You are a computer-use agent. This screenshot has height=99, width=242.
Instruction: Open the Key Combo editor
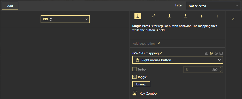click(148, 94)
